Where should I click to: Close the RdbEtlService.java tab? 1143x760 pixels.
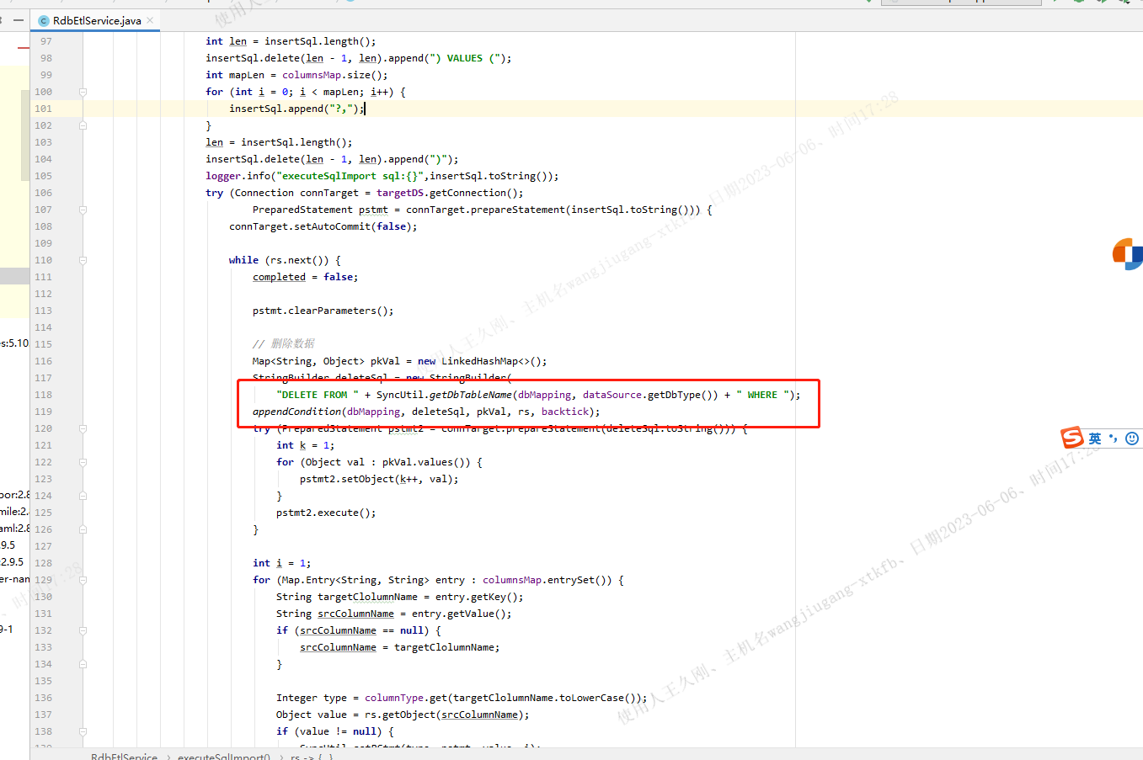pyautogui.click(x=150, y=20)
